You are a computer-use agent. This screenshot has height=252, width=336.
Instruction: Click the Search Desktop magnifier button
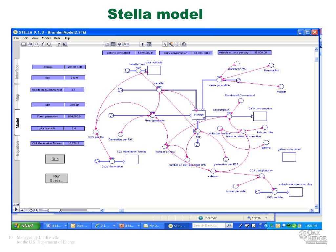[x=229, y=225]
